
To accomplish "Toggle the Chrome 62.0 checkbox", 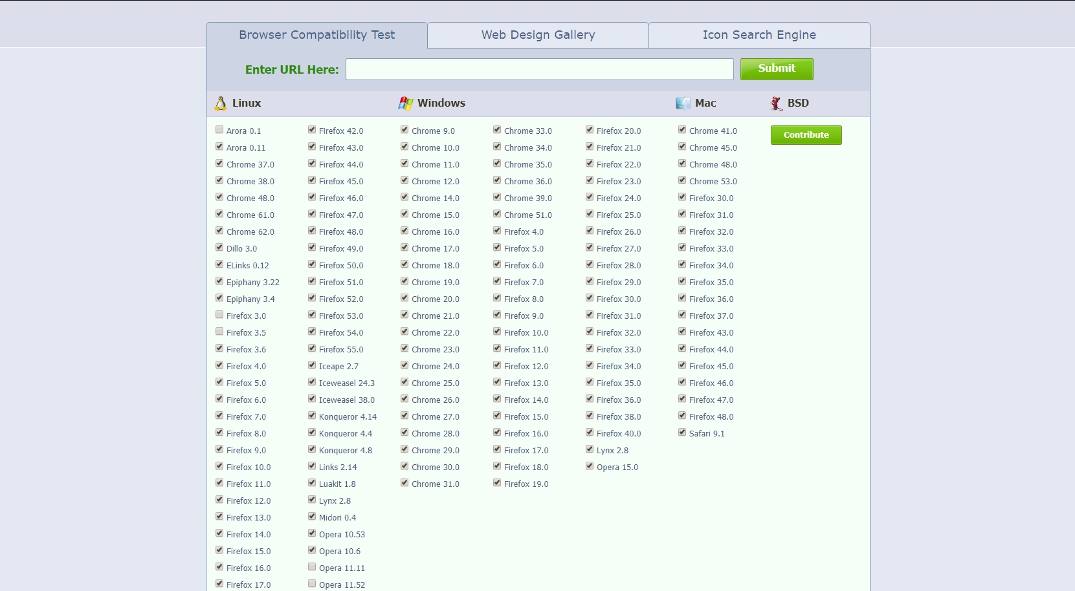I will click(x=219, y=231).
